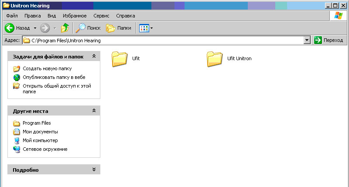Viewport: 349px width, 187px height.
Task: Click the Опубликовать папку в вебе globe icon
Action: click(17, 78)
